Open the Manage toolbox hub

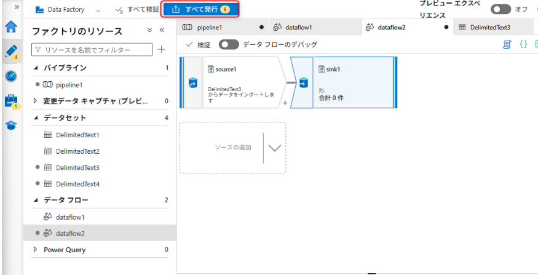12,102
